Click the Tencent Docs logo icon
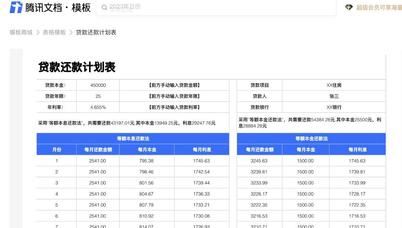 coord(15,7)
